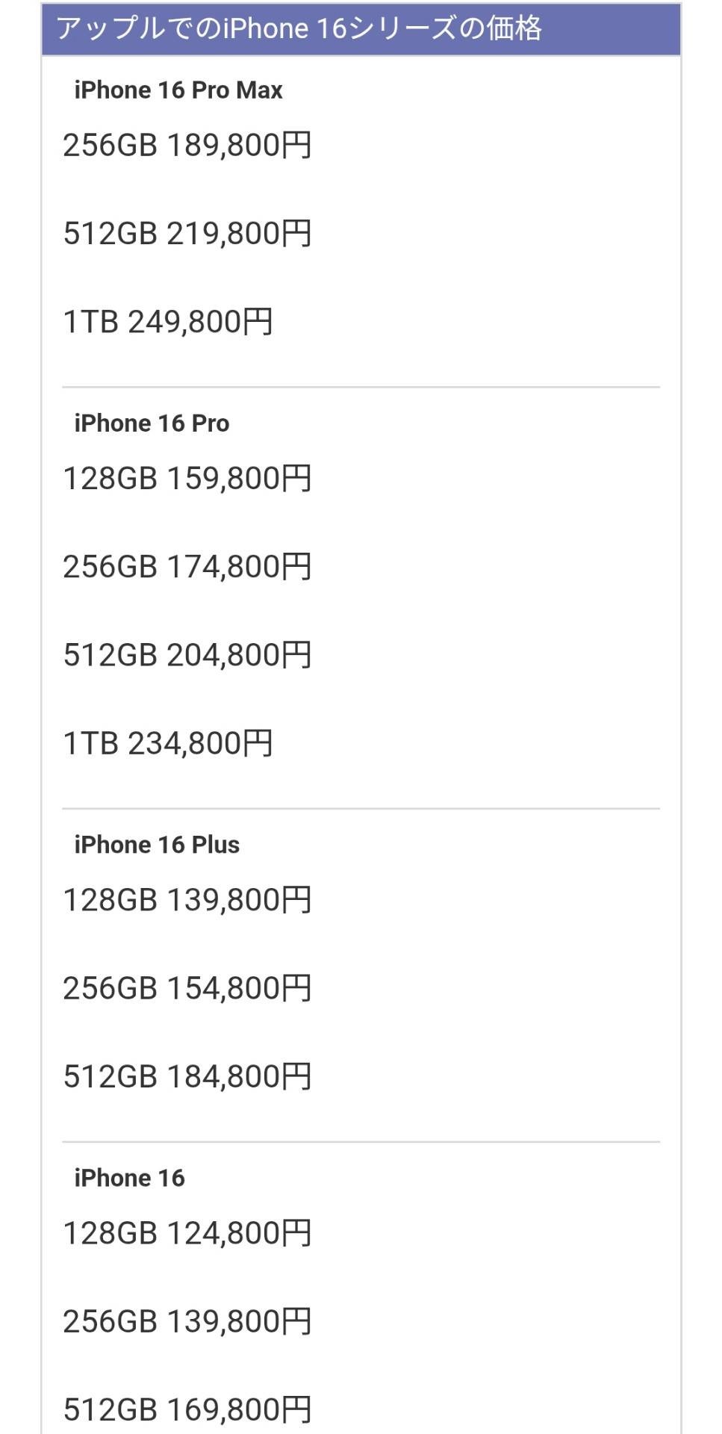The image size is (722, 1434).
Task: Click the 128GB 139,800円 Plus row
Action: [187, 900]
